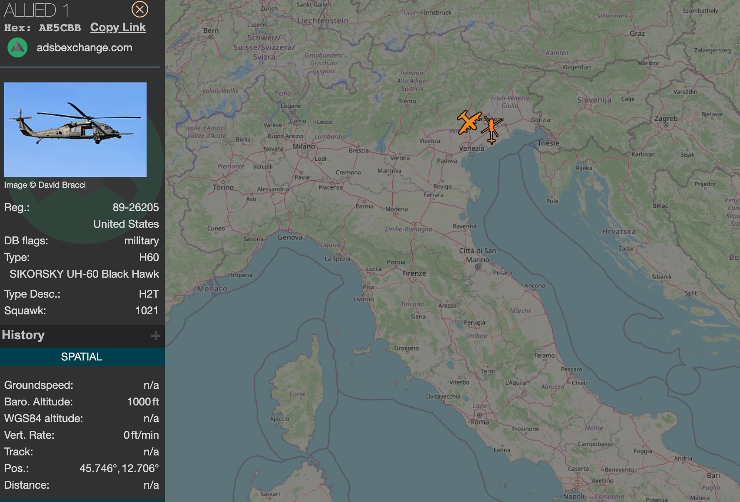This screenshot has width=740, height=502.
Task: Click the WGS84 altitude n/a value
Action: pos(151,418)
